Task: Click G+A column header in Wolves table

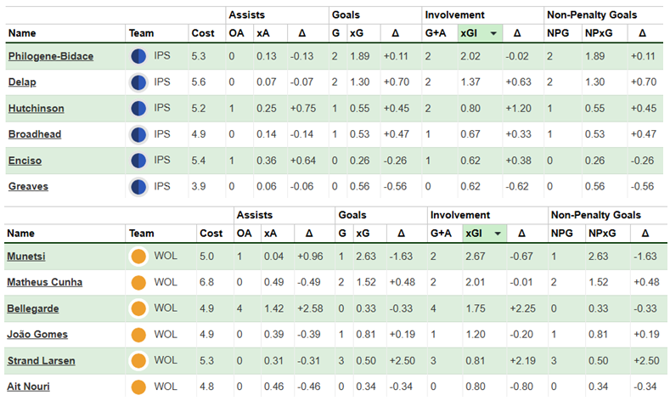Action: point(440,233)
